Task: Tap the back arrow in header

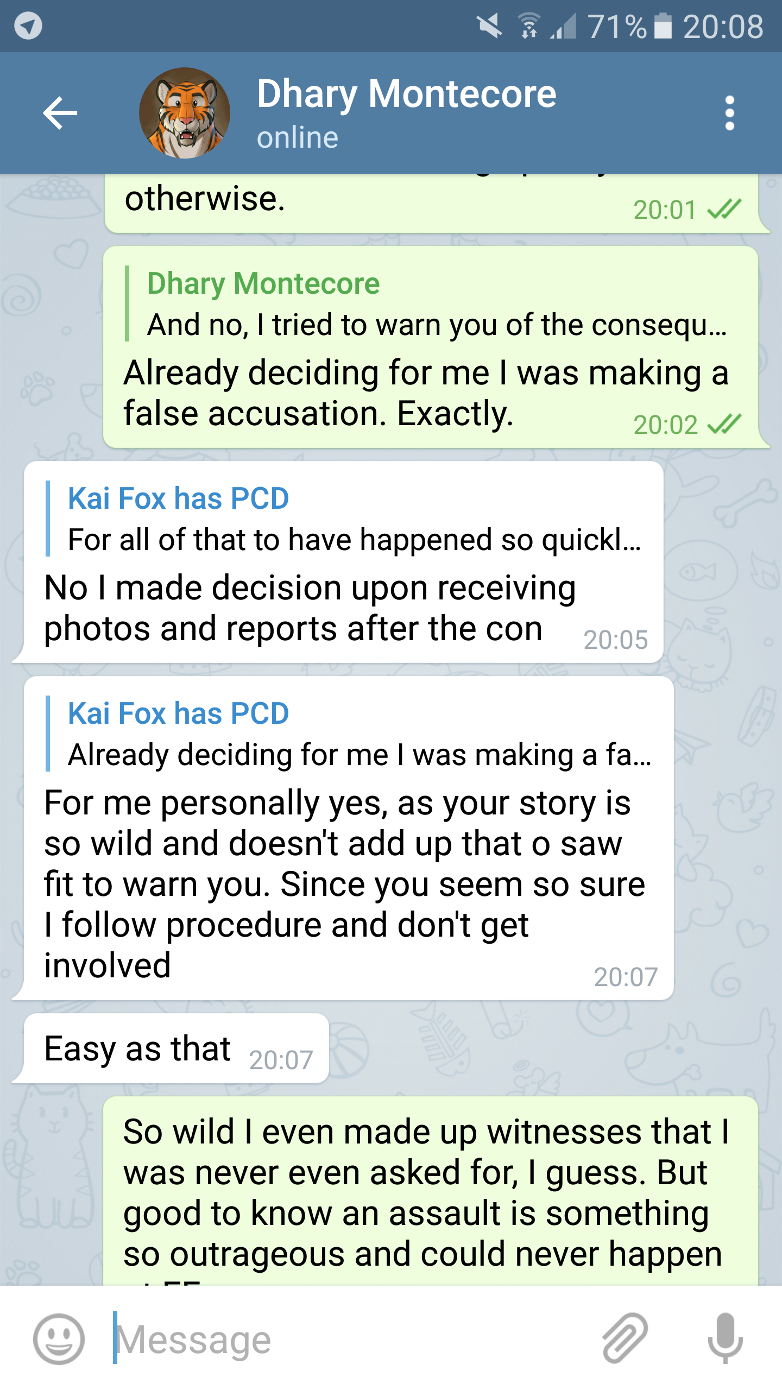Action: coord(60,113)
